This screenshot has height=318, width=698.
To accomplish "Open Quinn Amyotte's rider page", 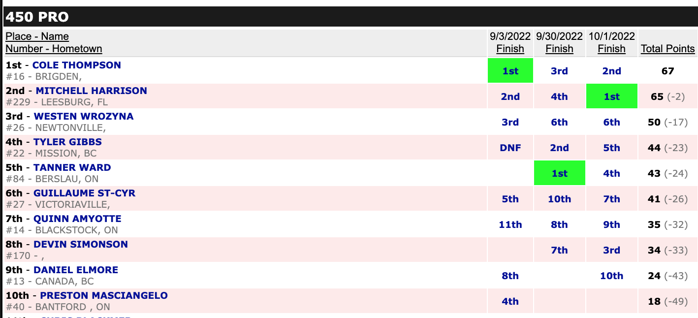I will (77, 219).
